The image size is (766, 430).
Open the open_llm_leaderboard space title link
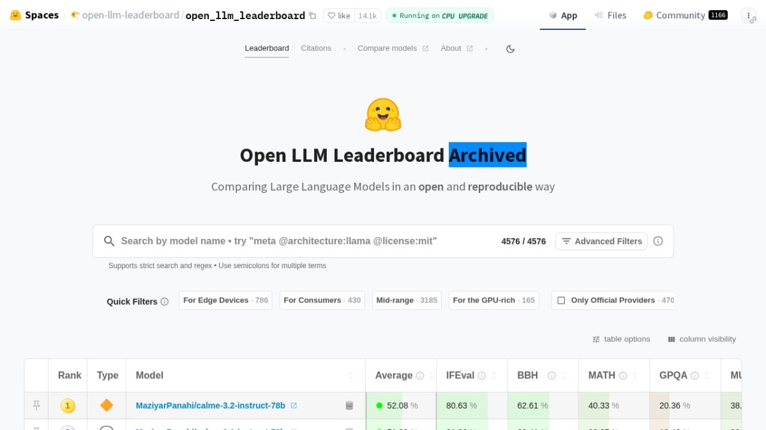click(245, 15)
